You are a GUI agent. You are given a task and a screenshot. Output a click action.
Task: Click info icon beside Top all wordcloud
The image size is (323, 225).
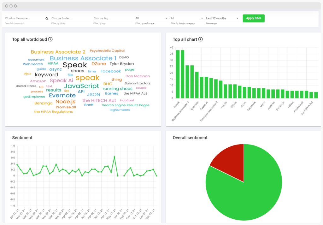pos(50,39)
